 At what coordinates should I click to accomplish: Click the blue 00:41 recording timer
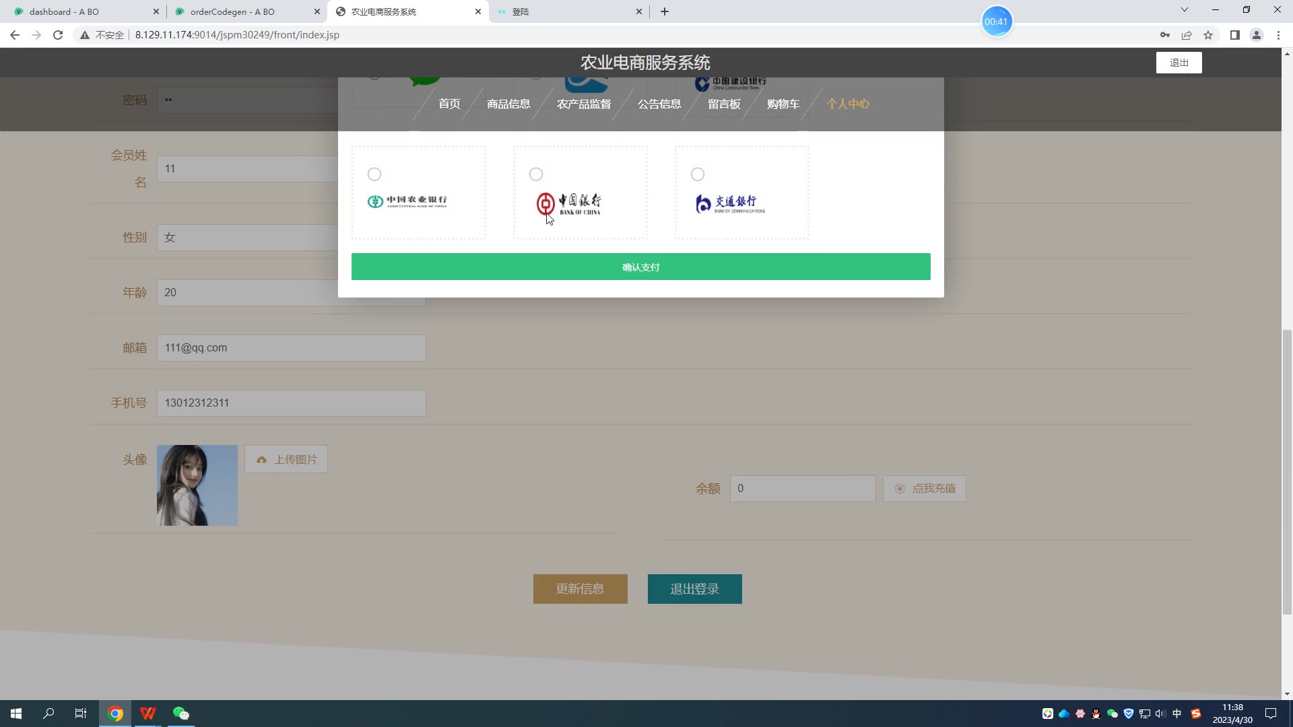coord(996,22)
